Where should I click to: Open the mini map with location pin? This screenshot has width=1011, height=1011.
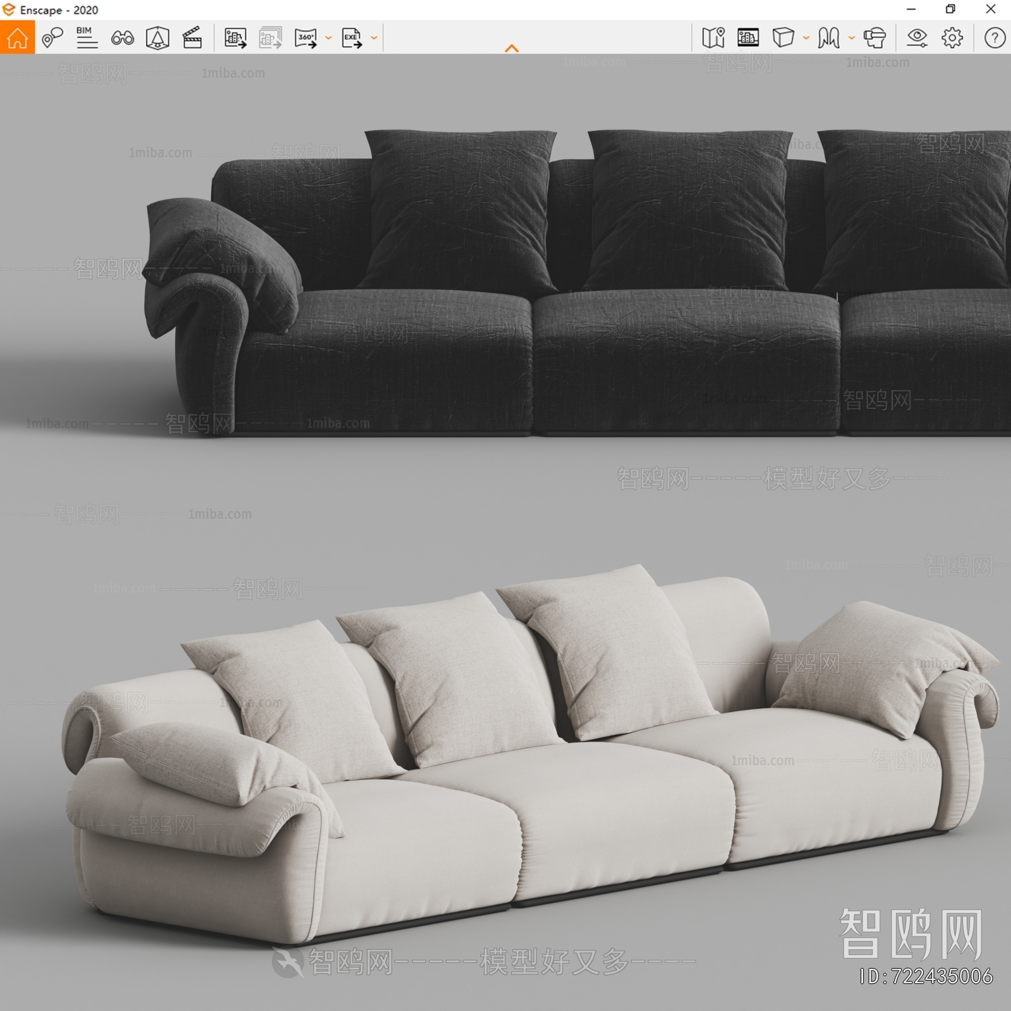pos(713,38)
